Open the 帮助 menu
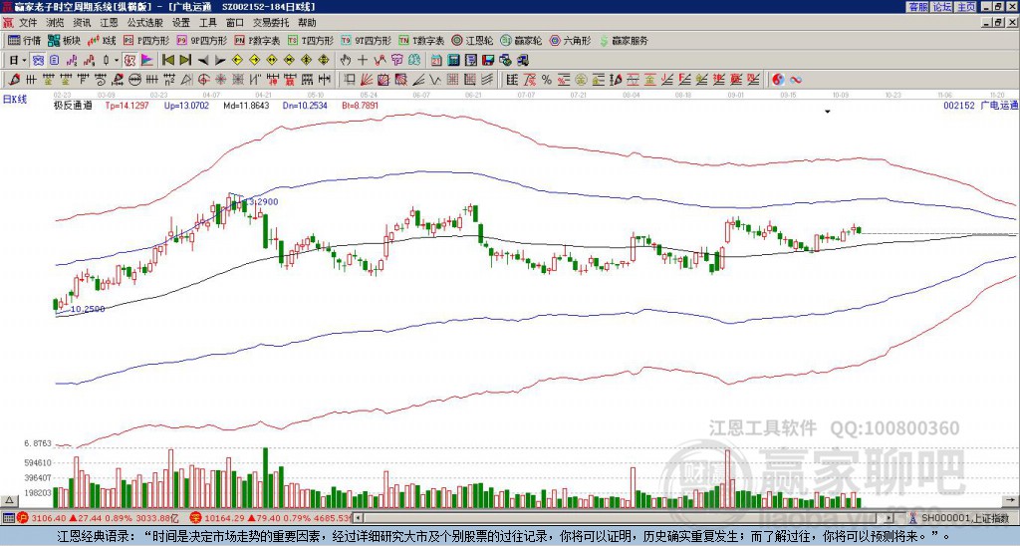 click(x=307, y=23)
